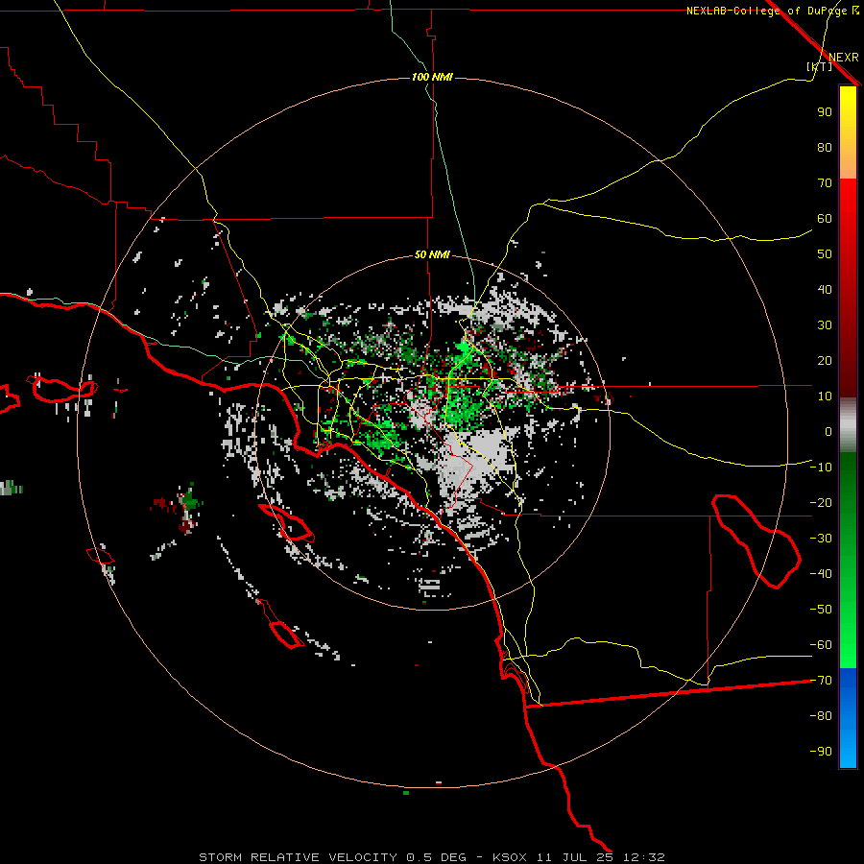Screen dimensions: 864x864
Task: Click the 70 value on velocity scale
Action: (825, 183)
